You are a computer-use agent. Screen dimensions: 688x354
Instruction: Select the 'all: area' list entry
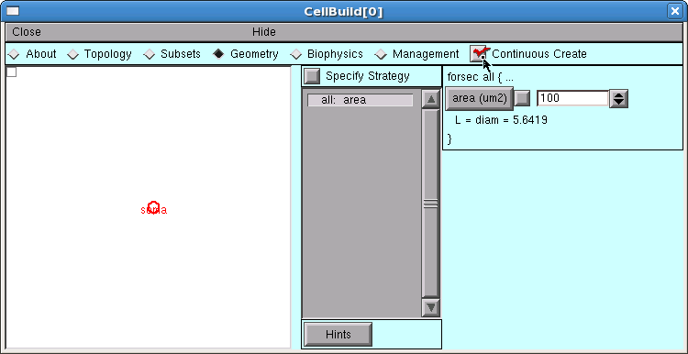360,100
